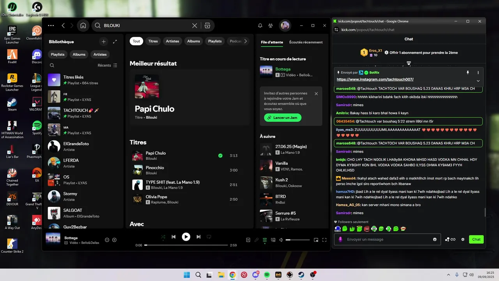
Task: Open the Bilouki artist link under Pinocchio
Action: click(151, 173)
